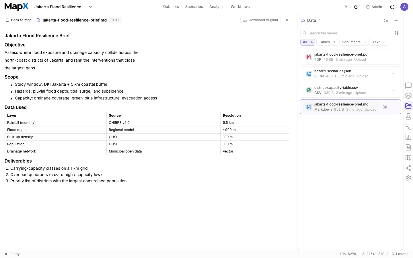Click the MapX logo

pyautogui.click(x=17, y=7)
